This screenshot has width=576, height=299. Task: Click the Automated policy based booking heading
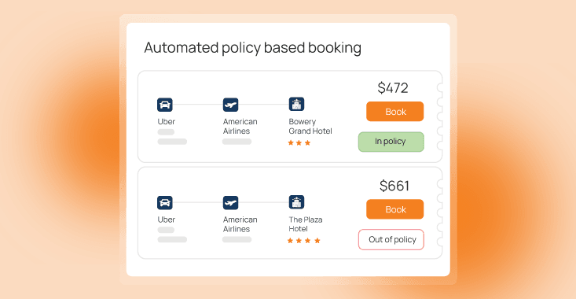(x=253, y=48)
